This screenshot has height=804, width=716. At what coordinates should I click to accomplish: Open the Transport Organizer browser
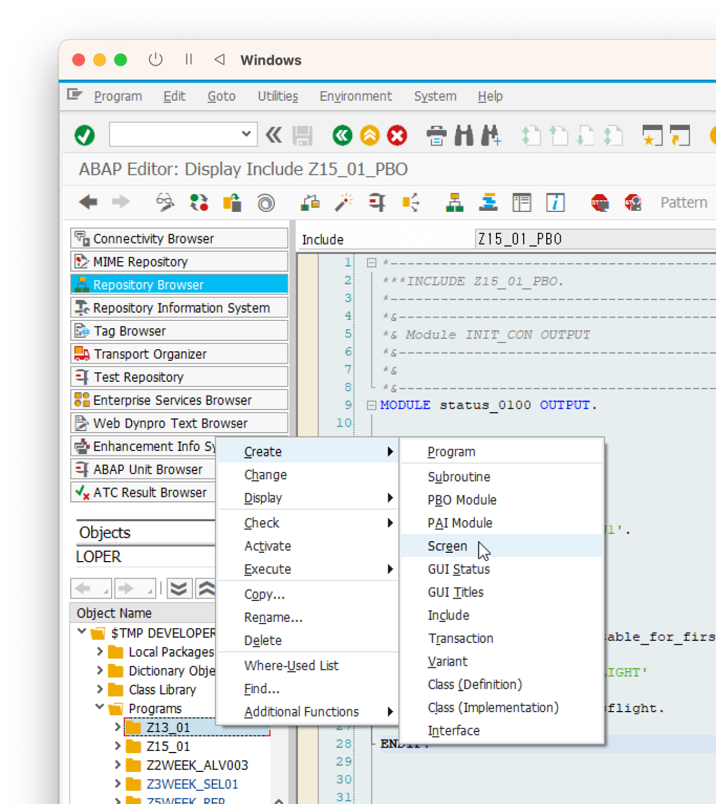tap(179, 354)
